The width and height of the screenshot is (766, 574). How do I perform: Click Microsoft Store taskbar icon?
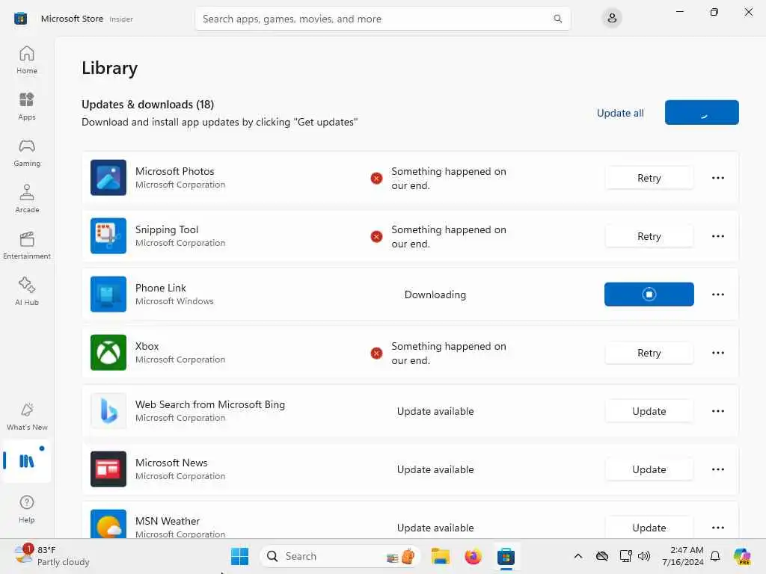click(506, 556)
